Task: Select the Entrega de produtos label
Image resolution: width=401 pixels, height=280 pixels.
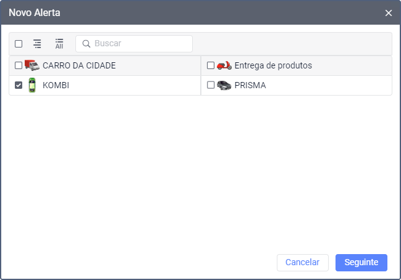Action: coord(273,65)
